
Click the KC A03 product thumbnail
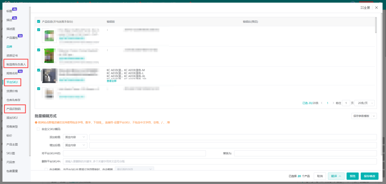click(x=49, y=76)
